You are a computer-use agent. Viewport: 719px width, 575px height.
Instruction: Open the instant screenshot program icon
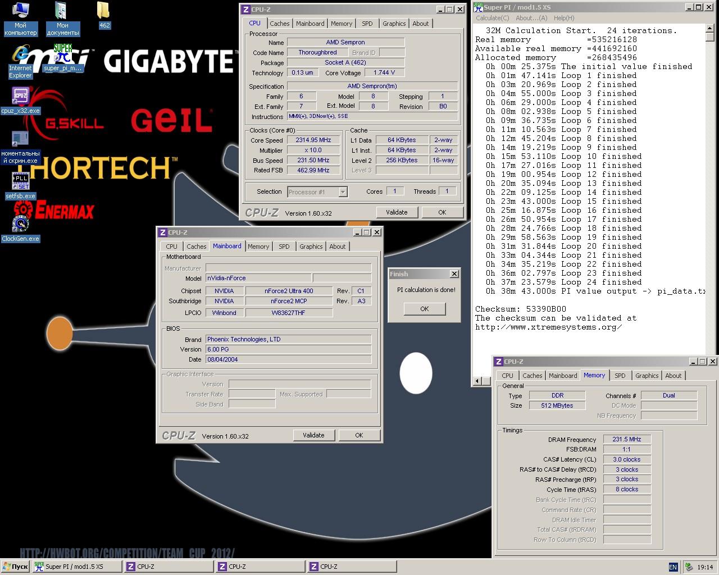point(20,147)
